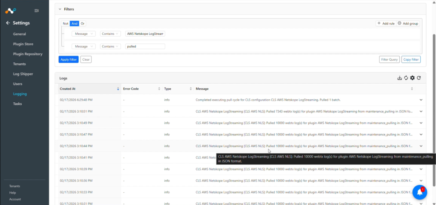Open General settings
The height and width of the screenshot is (205, 436).
tap(20, 34)
